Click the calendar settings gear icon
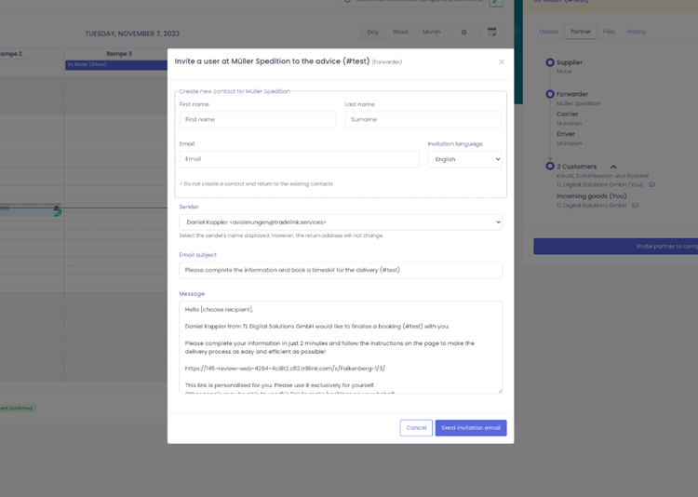The image size is (698, 497). coord(464,32)
